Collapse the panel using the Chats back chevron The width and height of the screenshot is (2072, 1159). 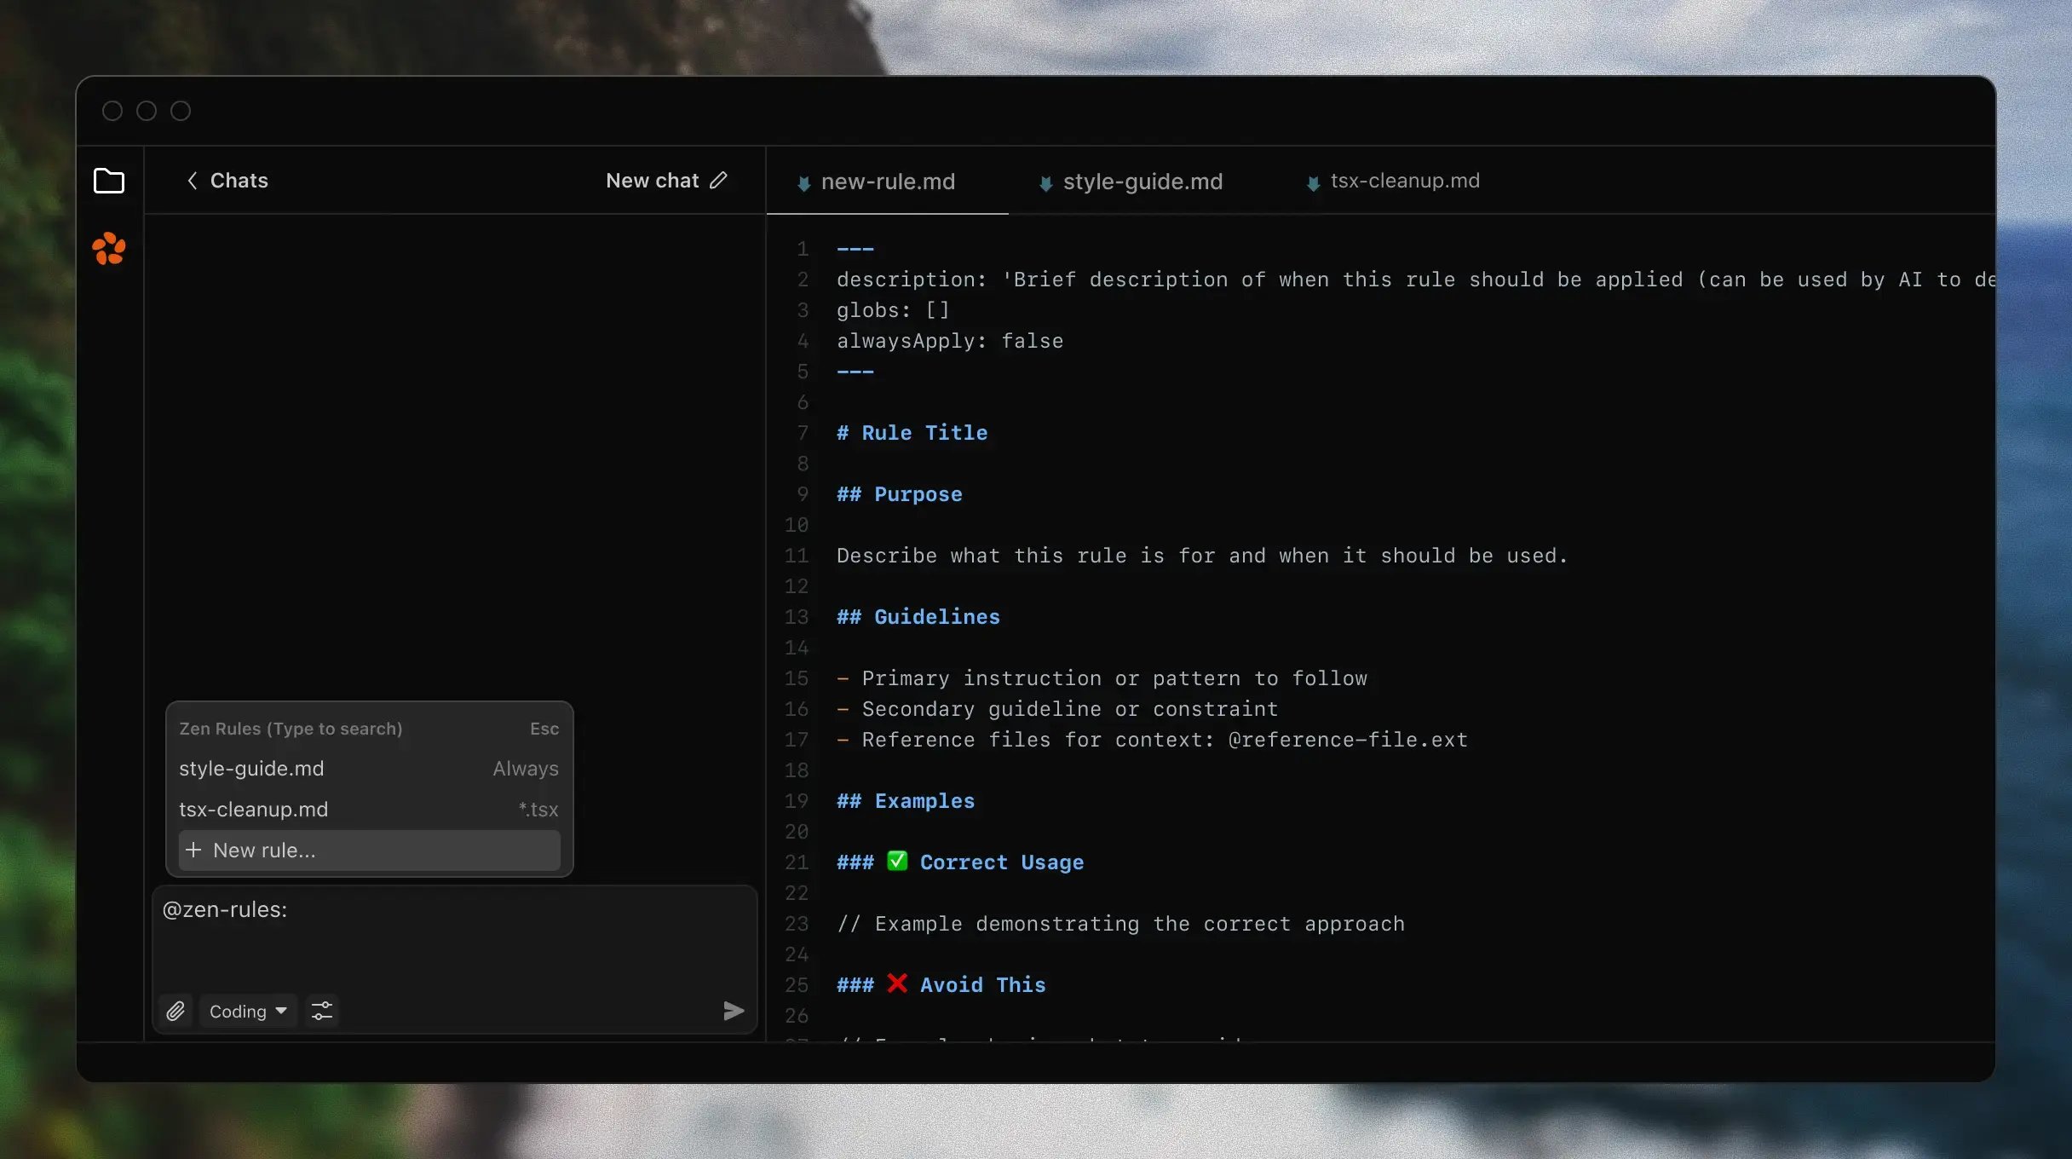[x=193, y=180]
